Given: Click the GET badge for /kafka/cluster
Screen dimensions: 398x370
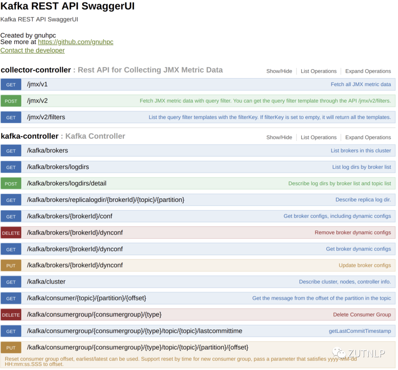Looking at the screenshot, I should pos(11,282).
